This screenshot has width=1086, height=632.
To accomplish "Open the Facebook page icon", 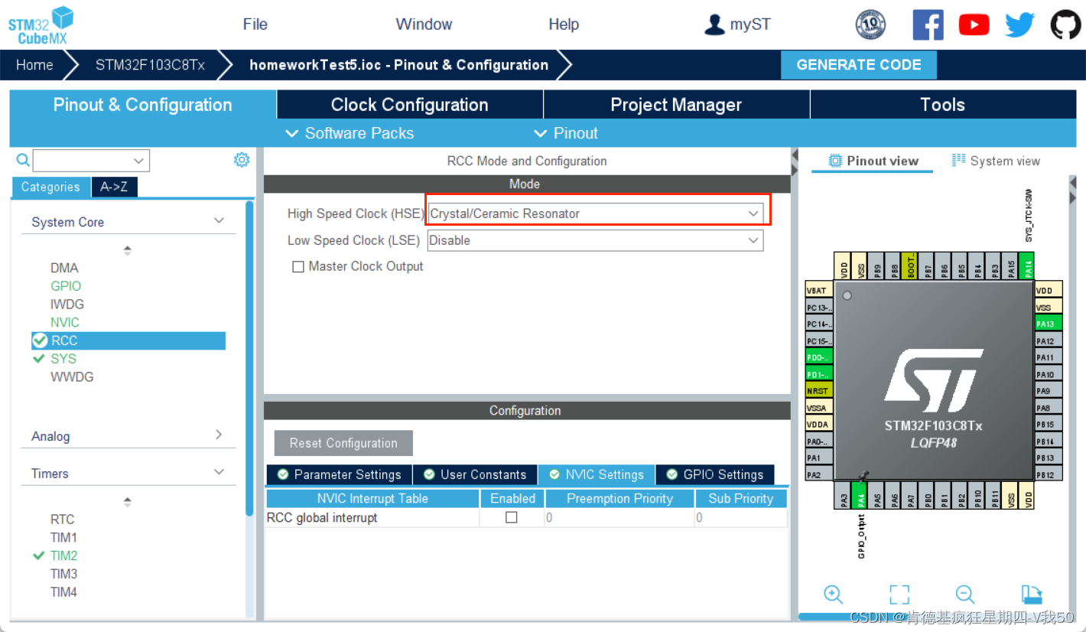I will [x=928, y=24].
